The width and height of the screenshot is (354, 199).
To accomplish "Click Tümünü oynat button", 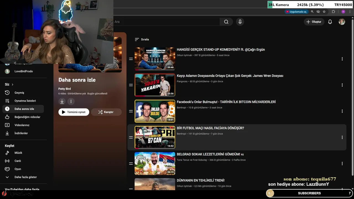I will coord(74,112).
